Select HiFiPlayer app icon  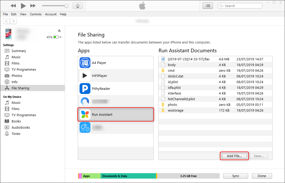(85, 76)
